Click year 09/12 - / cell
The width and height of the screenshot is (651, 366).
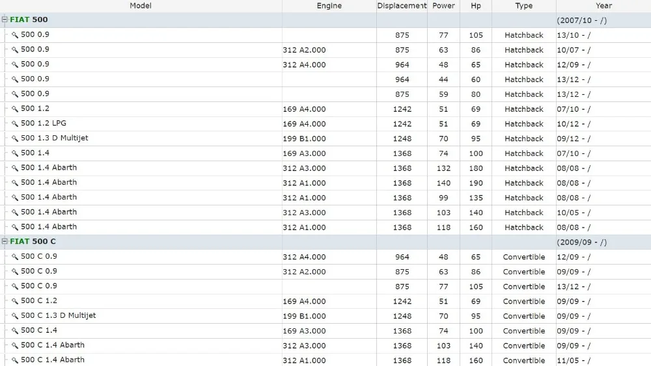click(574, 138)
